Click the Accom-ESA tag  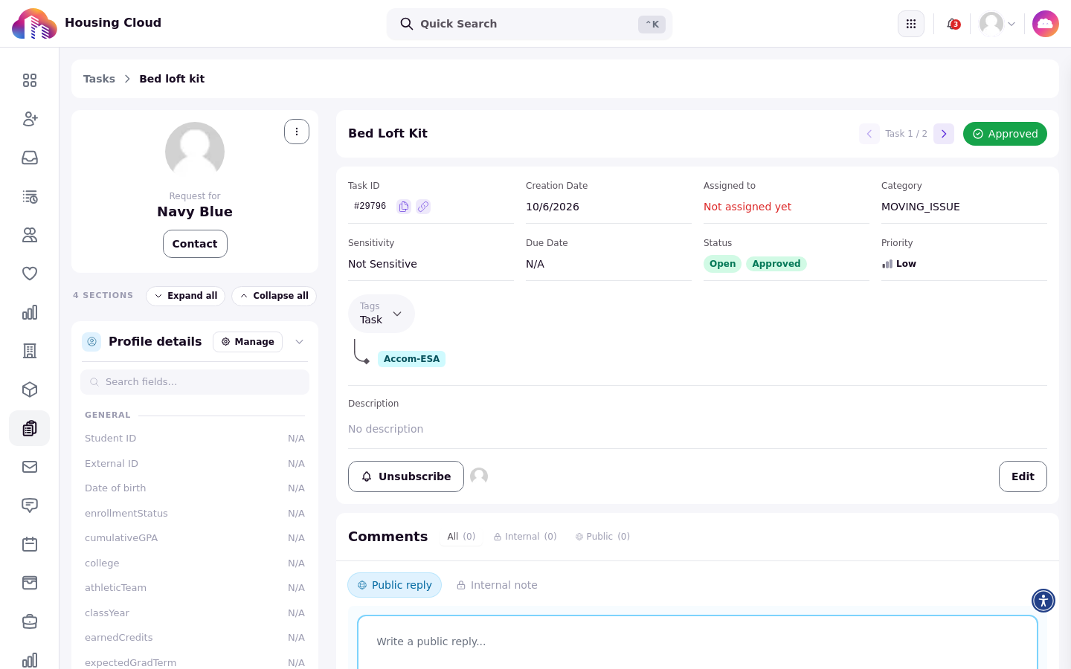pyautogui.click(x=411, y=359)
